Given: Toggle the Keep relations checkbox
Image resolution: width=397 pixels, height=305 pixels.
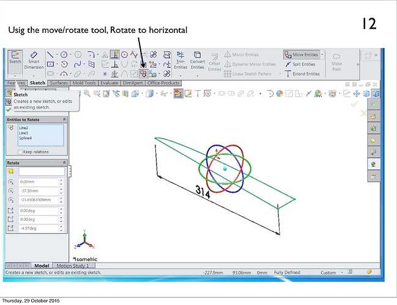Looking at the screenshot, I should [x=20, y=151].
